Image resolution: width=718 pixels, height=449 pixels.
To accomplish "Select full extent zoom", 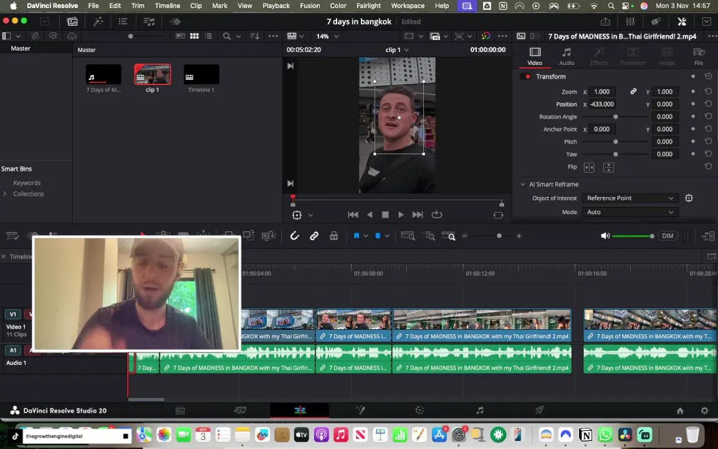I will click(408, 236).
